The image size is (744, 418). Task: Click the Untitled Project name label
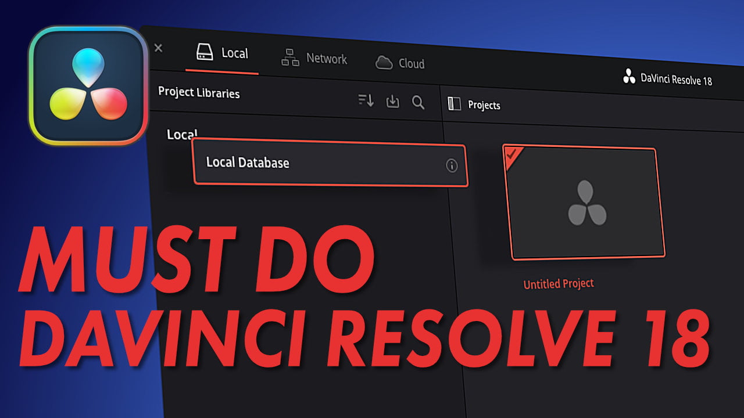[559, 284]
